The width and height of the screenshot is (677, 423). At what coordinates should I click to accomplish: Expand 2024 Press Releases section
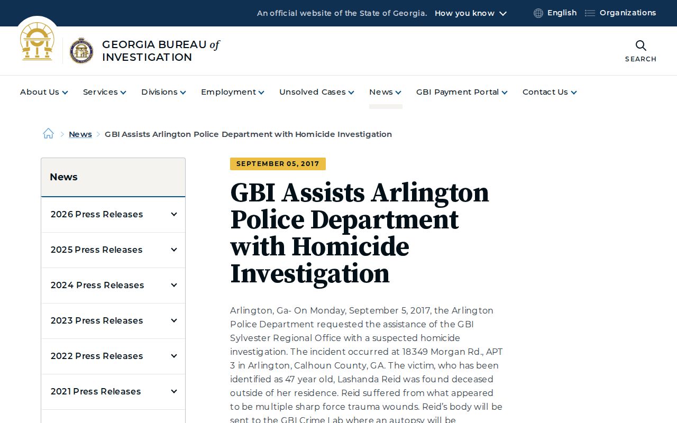click(174, 286)
